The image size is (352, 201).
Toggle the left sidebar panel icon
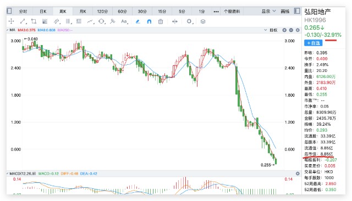pyautogui.click(x=9, y=11)
